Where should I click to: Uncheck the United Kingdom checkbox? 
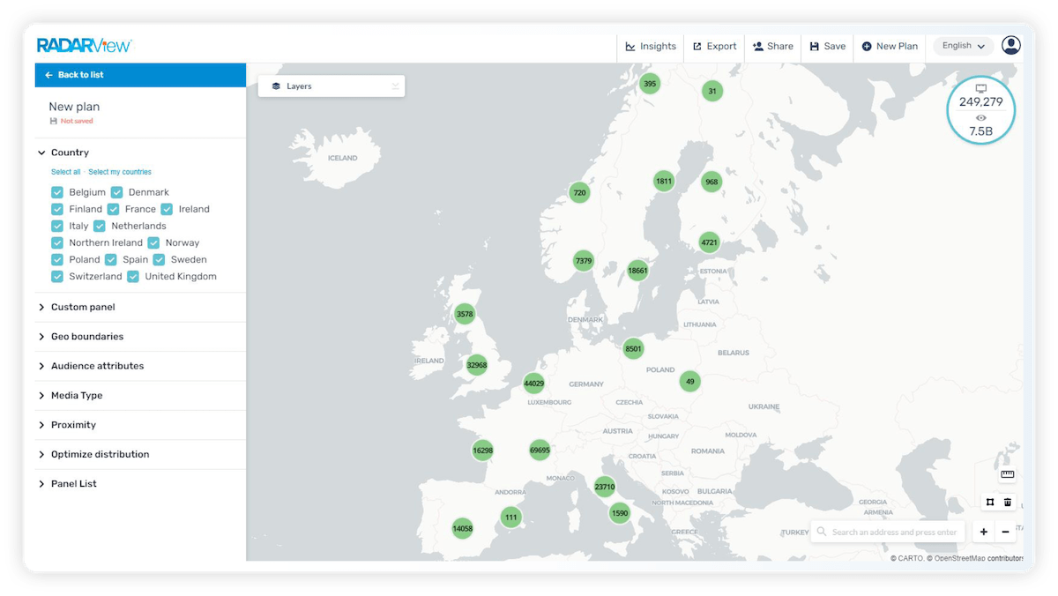coord(133,276)
